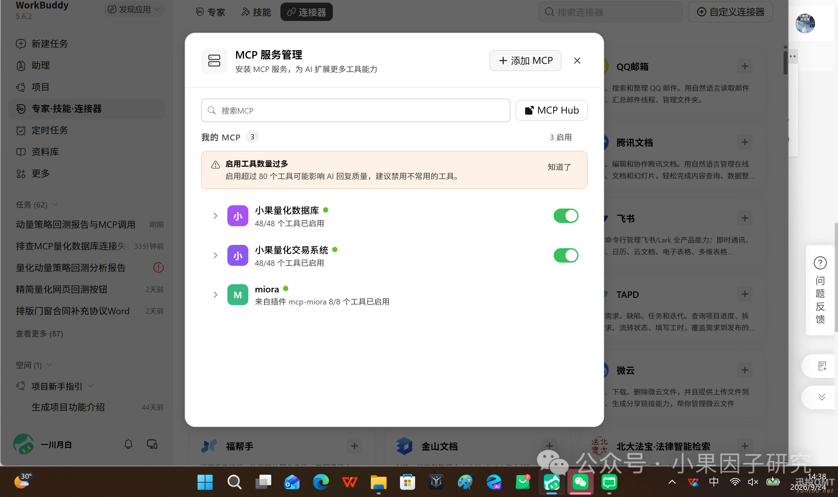838x497 pixels.
Task: Open 更多 in sidebar
Action: [86, 174]
